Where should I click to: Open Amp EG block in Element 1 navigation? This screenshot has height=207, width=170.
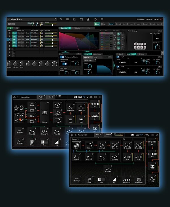(x=102, y=157)
